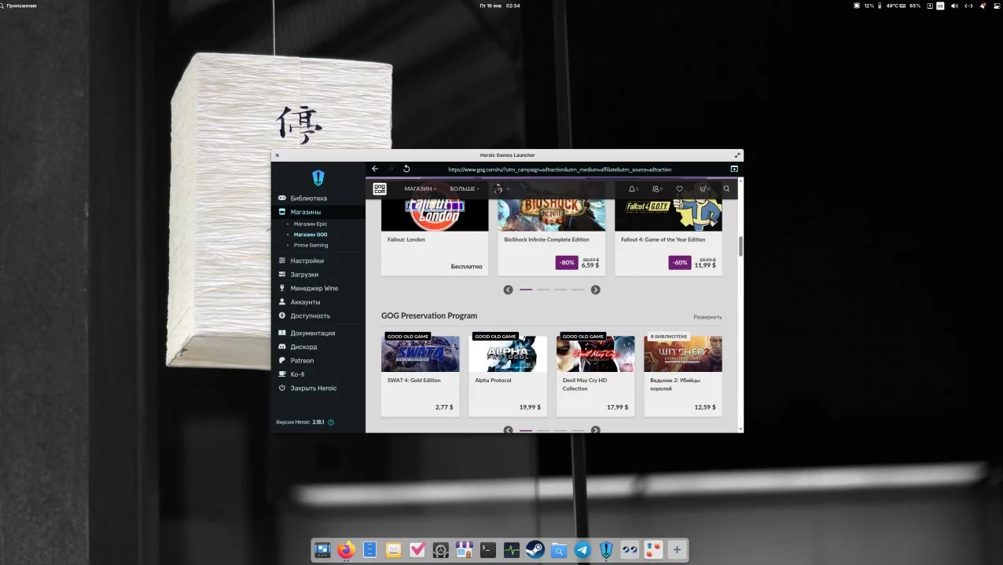
Task: Open the Дискорд link
Action: point(318,347)
